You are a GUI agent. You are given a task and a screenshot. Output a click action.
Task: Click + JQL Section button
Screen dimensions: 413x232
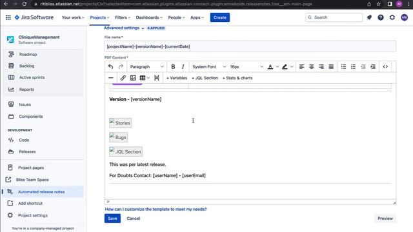point(205,78)
